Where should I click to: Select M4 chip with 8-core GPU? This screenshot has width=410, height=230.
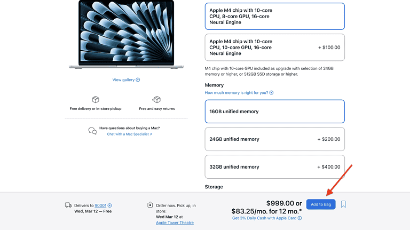coord(274,17)
